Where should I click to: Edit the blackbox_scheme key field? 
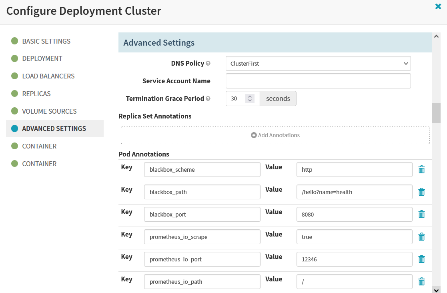tap(202, 170)
